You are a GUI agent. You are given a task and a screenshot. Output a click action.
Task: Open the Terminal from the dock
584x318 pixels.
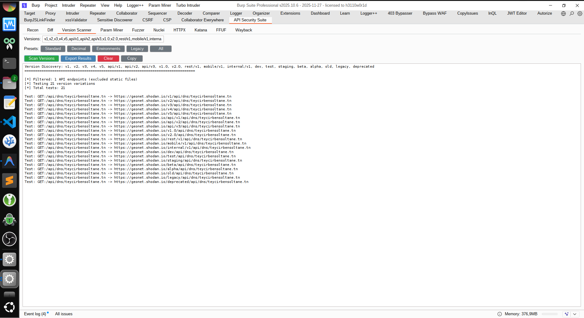coord(9,63)
